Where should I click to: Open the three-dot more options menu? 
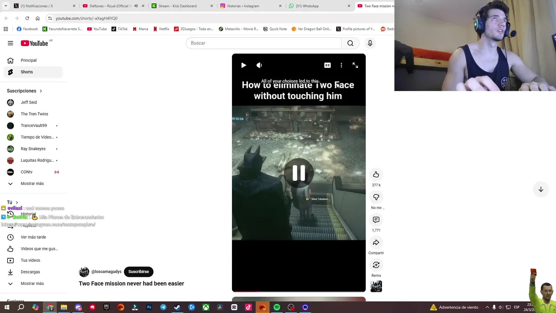(341, 65)
